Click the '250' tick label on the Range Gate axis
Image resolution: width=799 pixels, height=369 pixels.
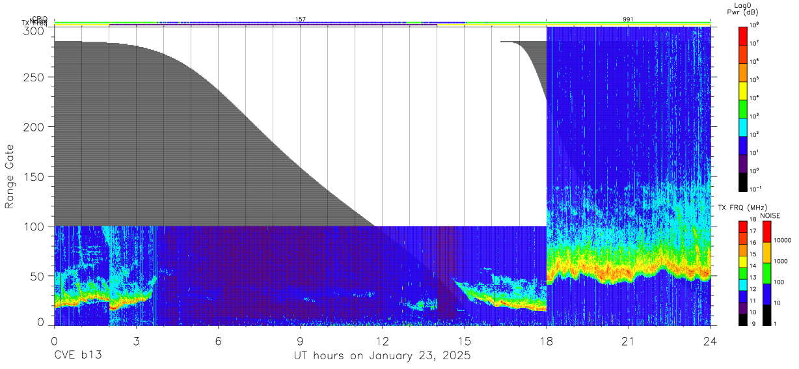(x=35, y=77)
